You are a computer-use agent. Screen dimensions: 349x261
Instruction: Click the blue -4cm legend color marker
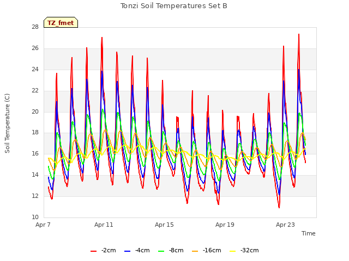pyautogui.click(x=127, y=251)
